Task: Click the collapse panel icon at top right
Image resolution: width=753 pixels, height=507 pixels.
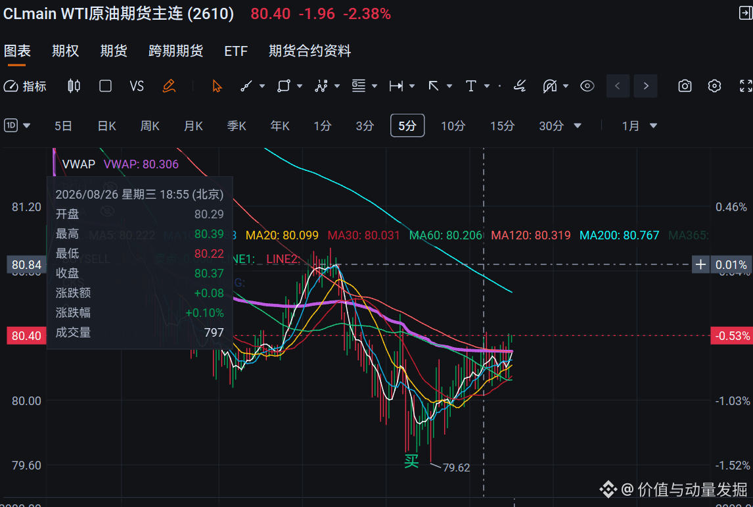Action: coord(746,13)
